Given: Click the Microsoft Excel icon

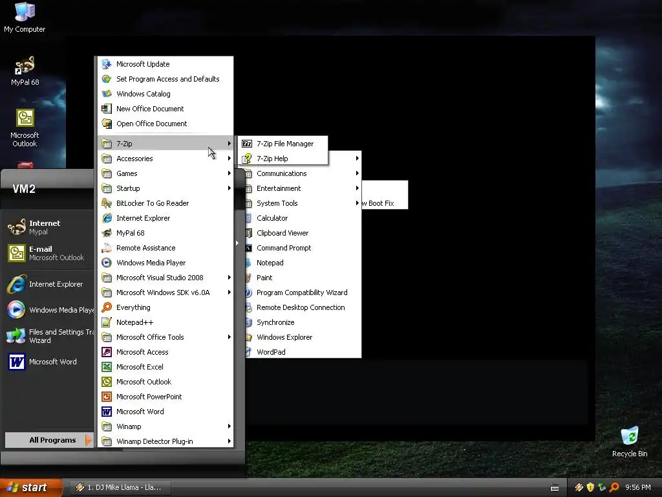Looking at the screenshot, I should pyautogui.click(x=107, y=367).
